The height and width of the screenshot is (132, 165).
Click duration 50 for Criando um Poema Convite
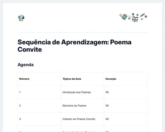coord(107,119)
